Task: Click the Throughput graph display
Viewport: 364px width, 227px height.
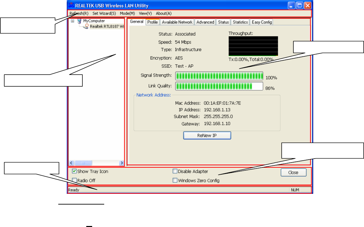Action: tap(253, 46)
